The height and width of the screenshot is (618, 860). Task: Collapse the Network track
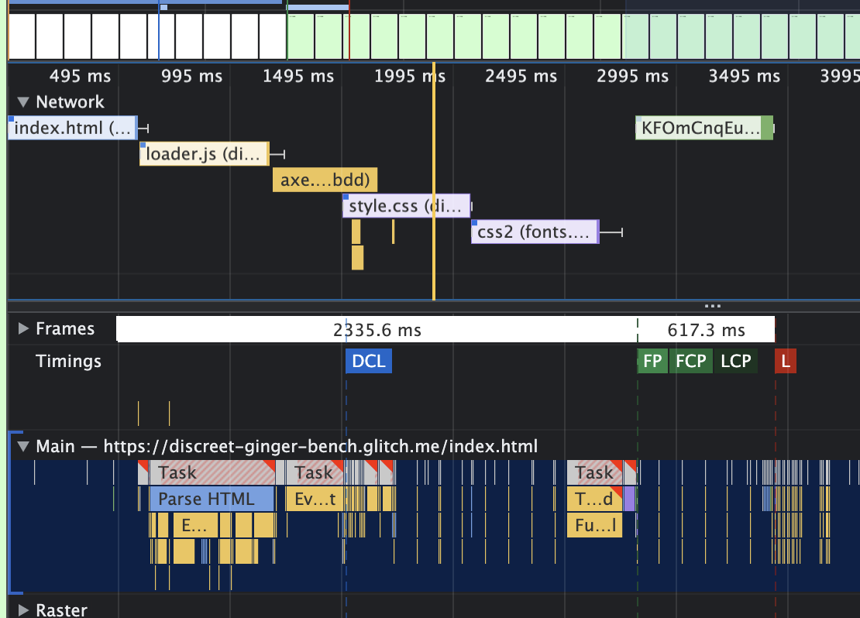click(23, 102)
